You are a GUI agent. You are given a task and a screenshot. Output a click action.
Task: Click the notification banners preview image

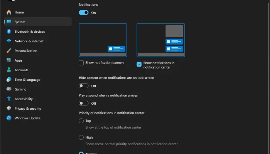point(103,40)
